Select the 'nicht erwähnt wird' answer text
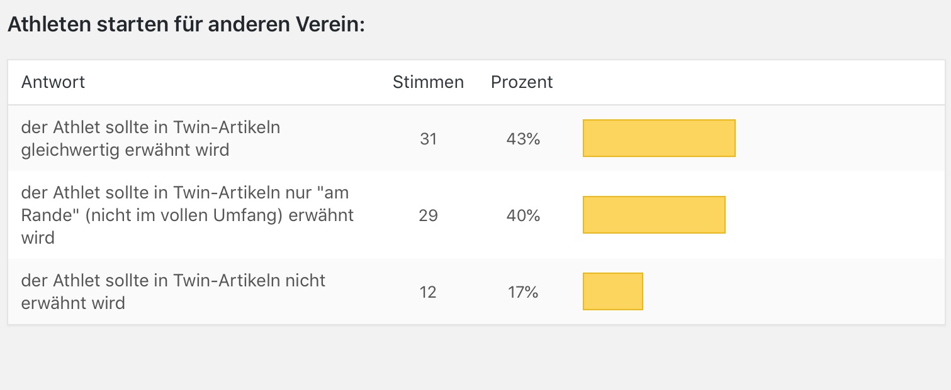Viewport: 951px width, 390px height. (173, 291)
